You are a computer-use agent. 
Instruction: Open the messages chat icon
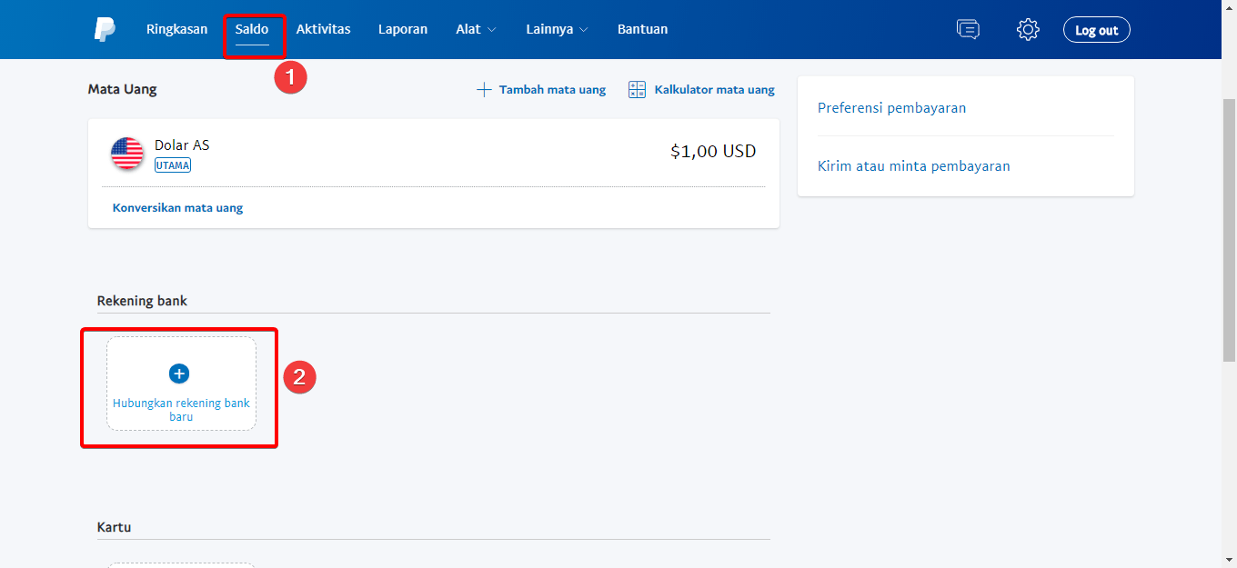[968, 29]
